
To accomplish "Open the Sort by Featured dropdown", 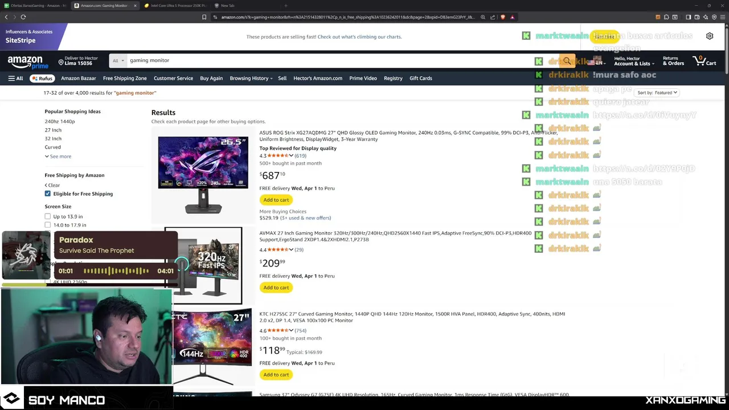I will 657,92.
